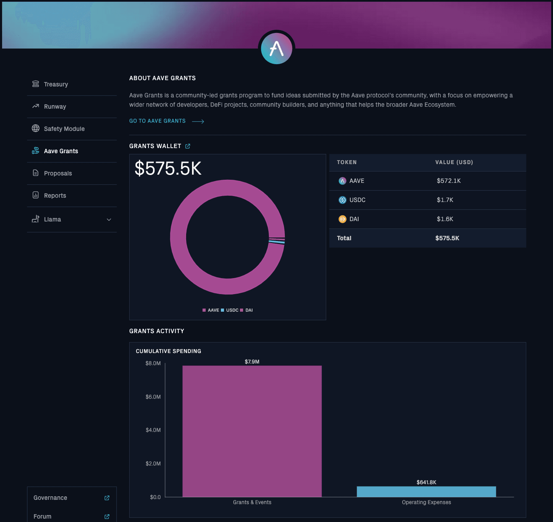Click the $1.7K USDC value
Viewport: 553px width, 522px height.
(x=445, y=200)
